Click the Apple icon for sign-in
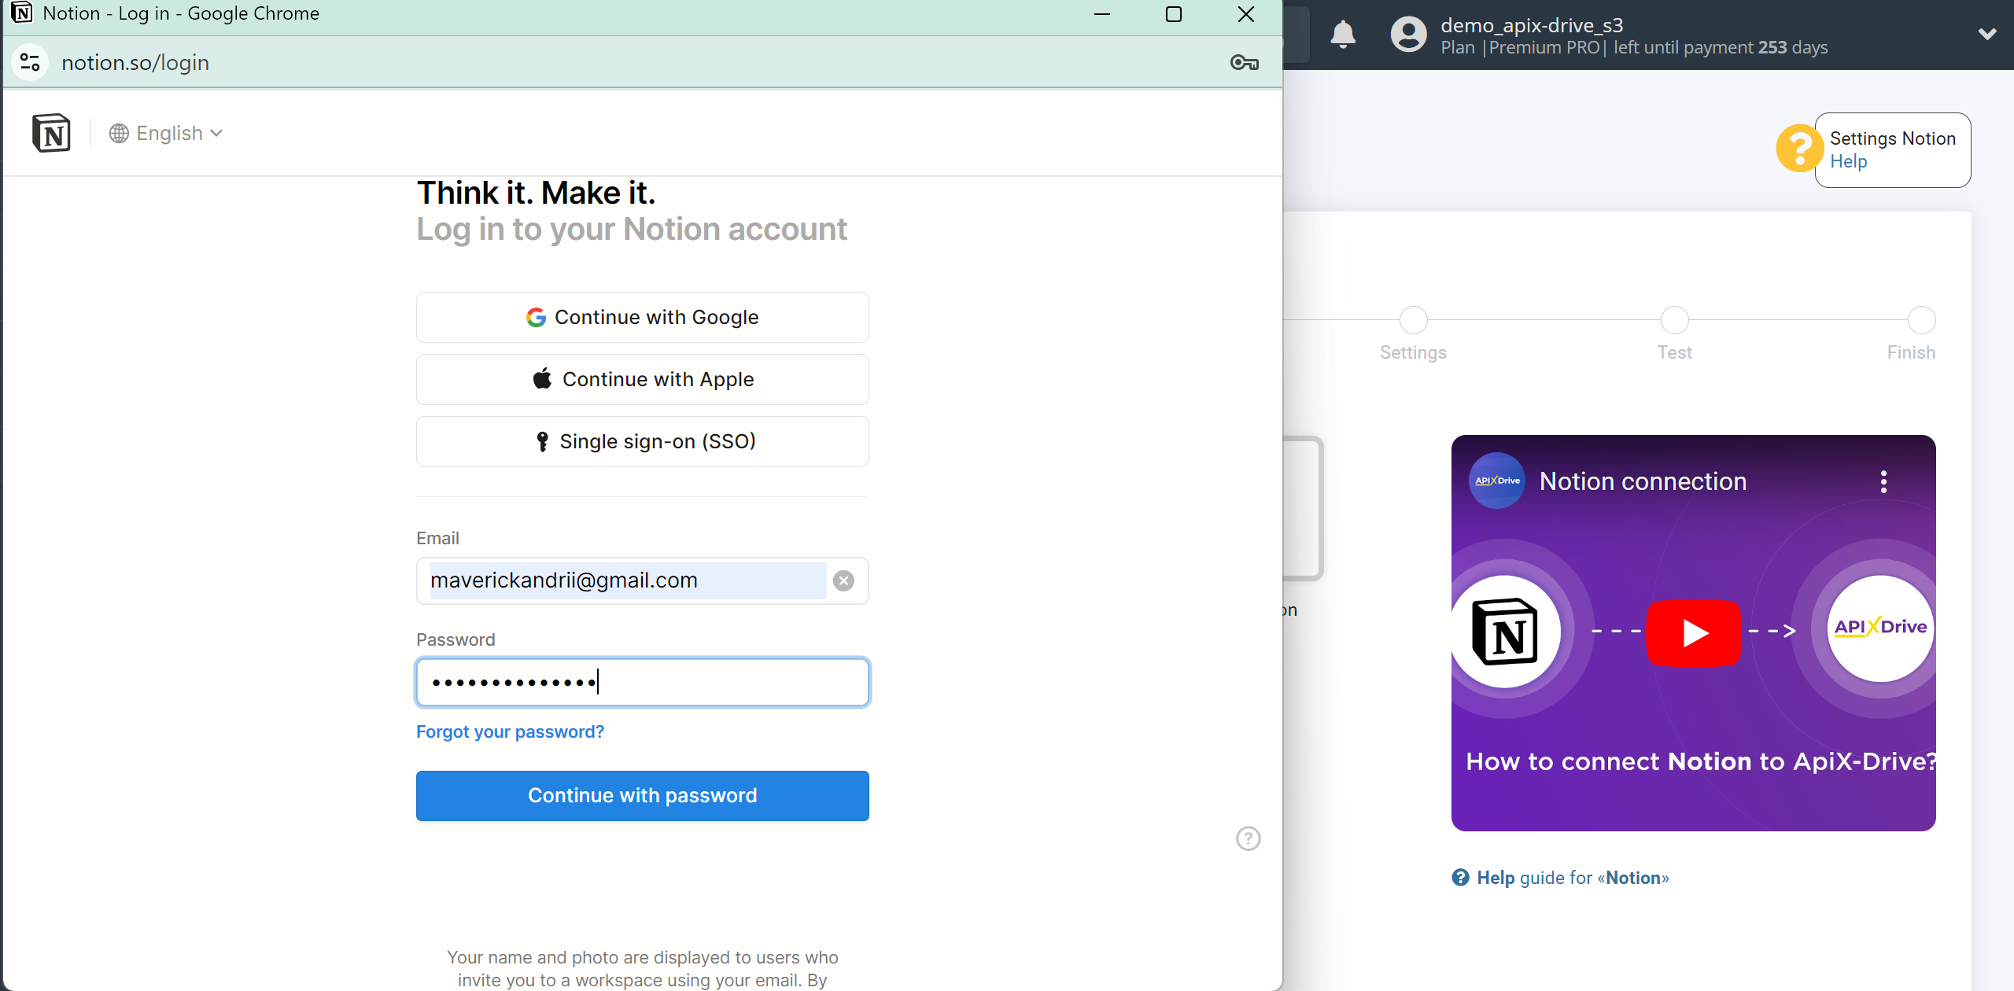The height and width of the screenshot is (991, 2014). pyautogui.click(x=540, y=378)
